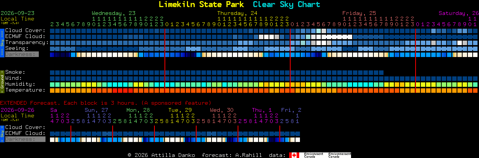This screenshot has width=479, height=158.
Task: Select the Transparency row label
Action: coord(27,42)
